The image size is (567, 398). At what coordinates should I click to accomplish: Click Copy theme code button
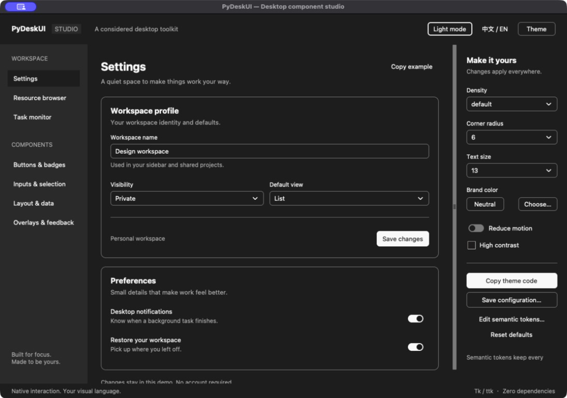click(x=512, y=281)
